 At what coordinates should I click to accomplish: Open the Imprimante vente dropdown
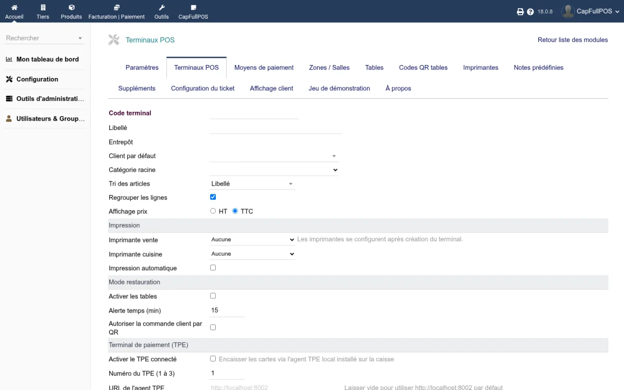tap(252, 240)
